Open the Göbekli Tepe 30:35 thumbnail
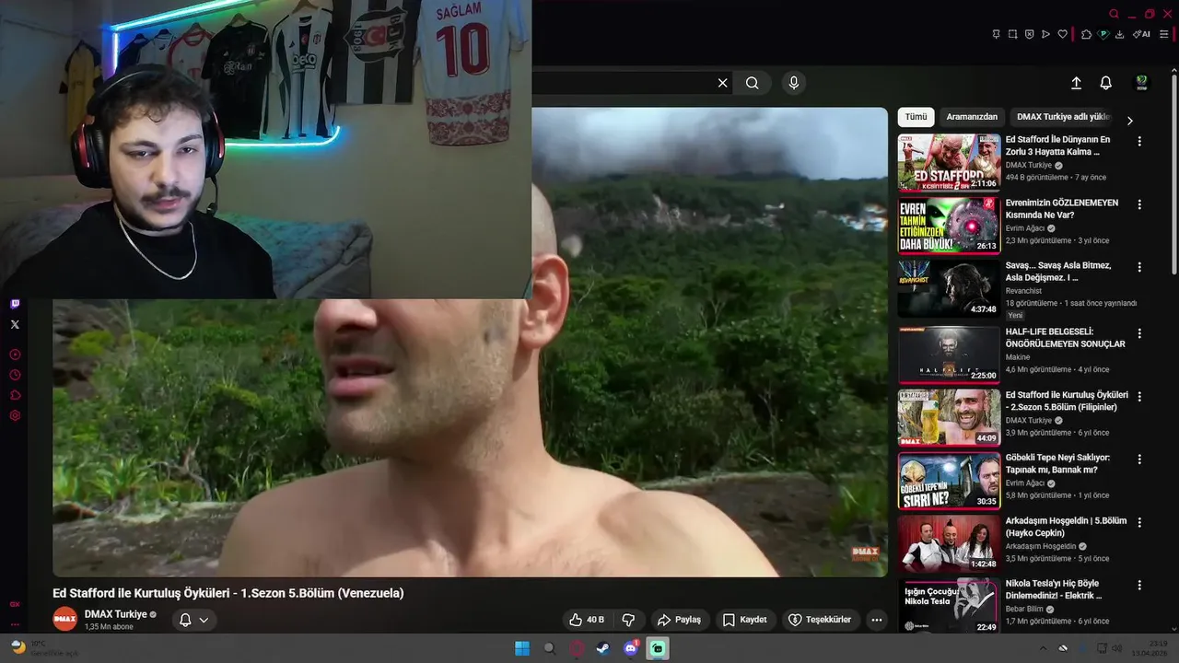 [x=949, y=480]
